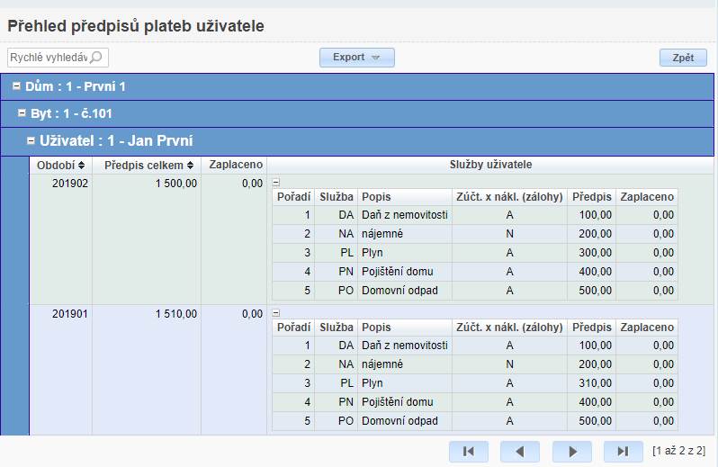The height and width of the screenshot is (467, 718).
Task: Focus the Rychlé vyhledávání search field
Action: tap(49, 58)
